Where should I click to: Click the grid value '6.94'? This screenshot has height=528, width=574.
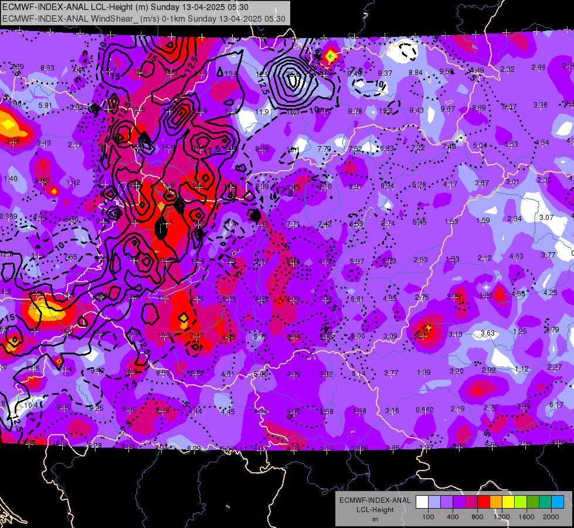click(388, 186)
